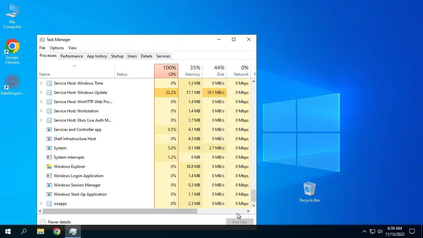This screenshot has width=423, height=238.
Task: Click the Services and Controller app icon
Action: (49, 130)
